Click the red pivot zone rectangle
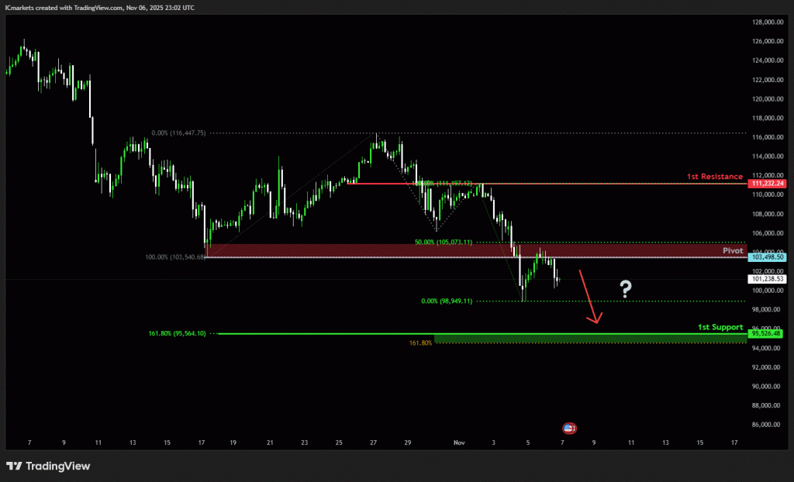Screen dimensions: 794x482 [465, 250]
